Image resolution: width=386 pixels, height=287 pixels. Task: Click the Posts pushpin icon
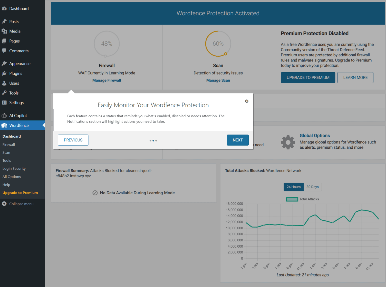click(x=4, y=22)
